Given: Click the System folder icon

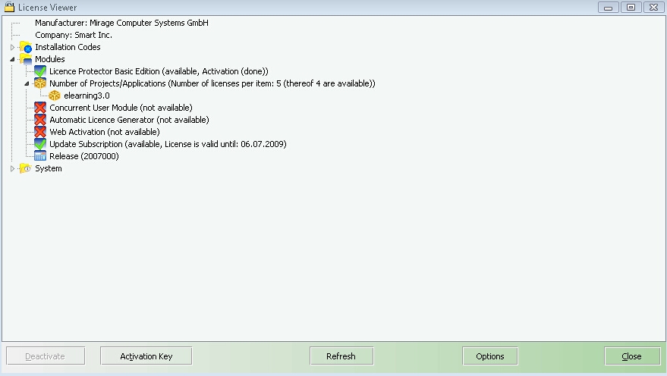Looking at the screenshot, I should point(26,168).
